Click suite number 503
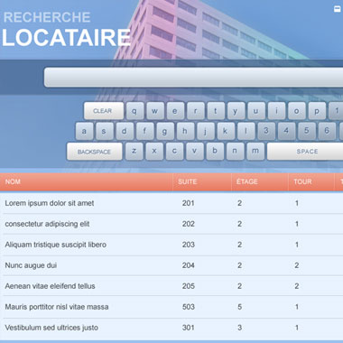This screenshot has height=343, width=343. [188, 307]
